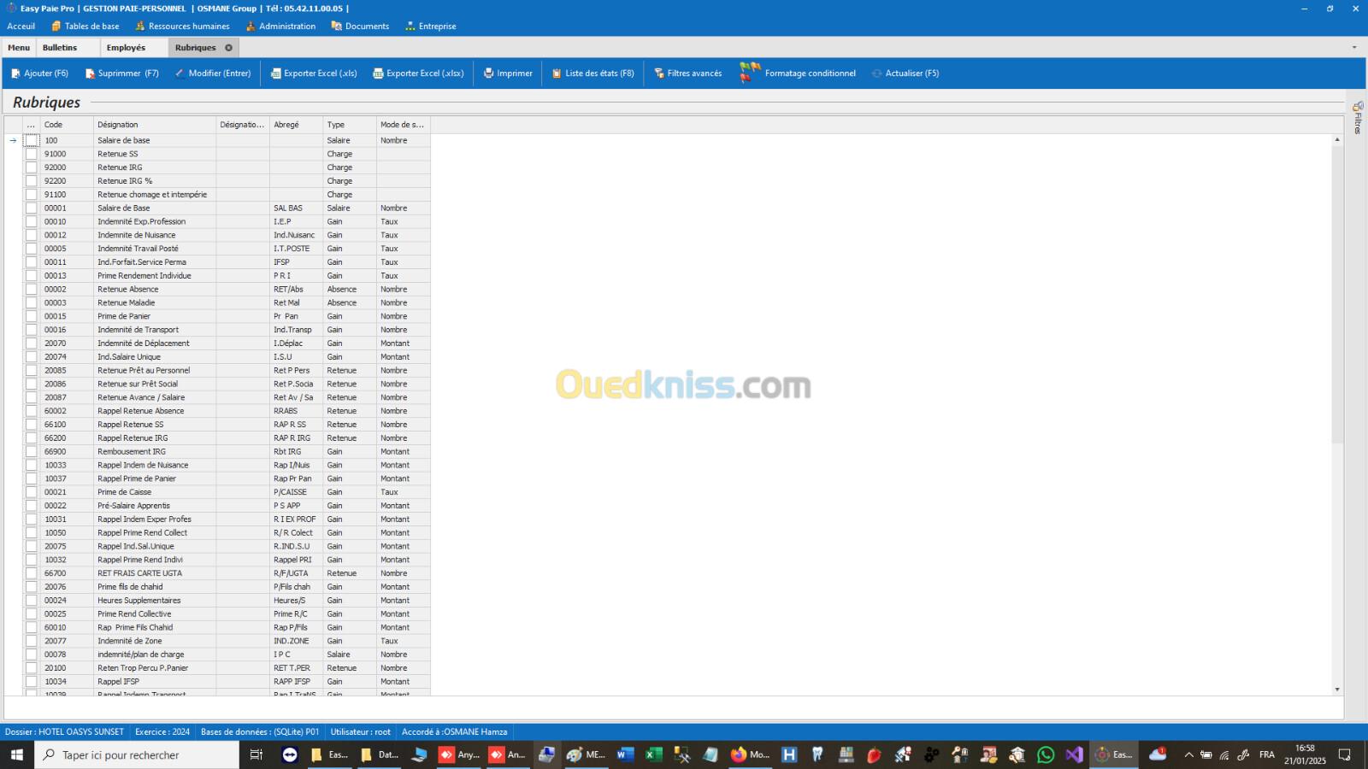Screen dimensions: 1368x769
Task: Select the checkbox for Remboursement IRG
Action: [x=32, y=451]
